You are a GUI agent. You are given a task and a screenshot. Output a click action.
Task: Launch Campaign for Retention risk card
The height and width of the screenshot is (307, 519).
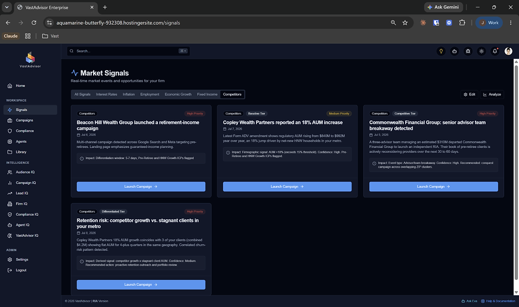point(141,285)
